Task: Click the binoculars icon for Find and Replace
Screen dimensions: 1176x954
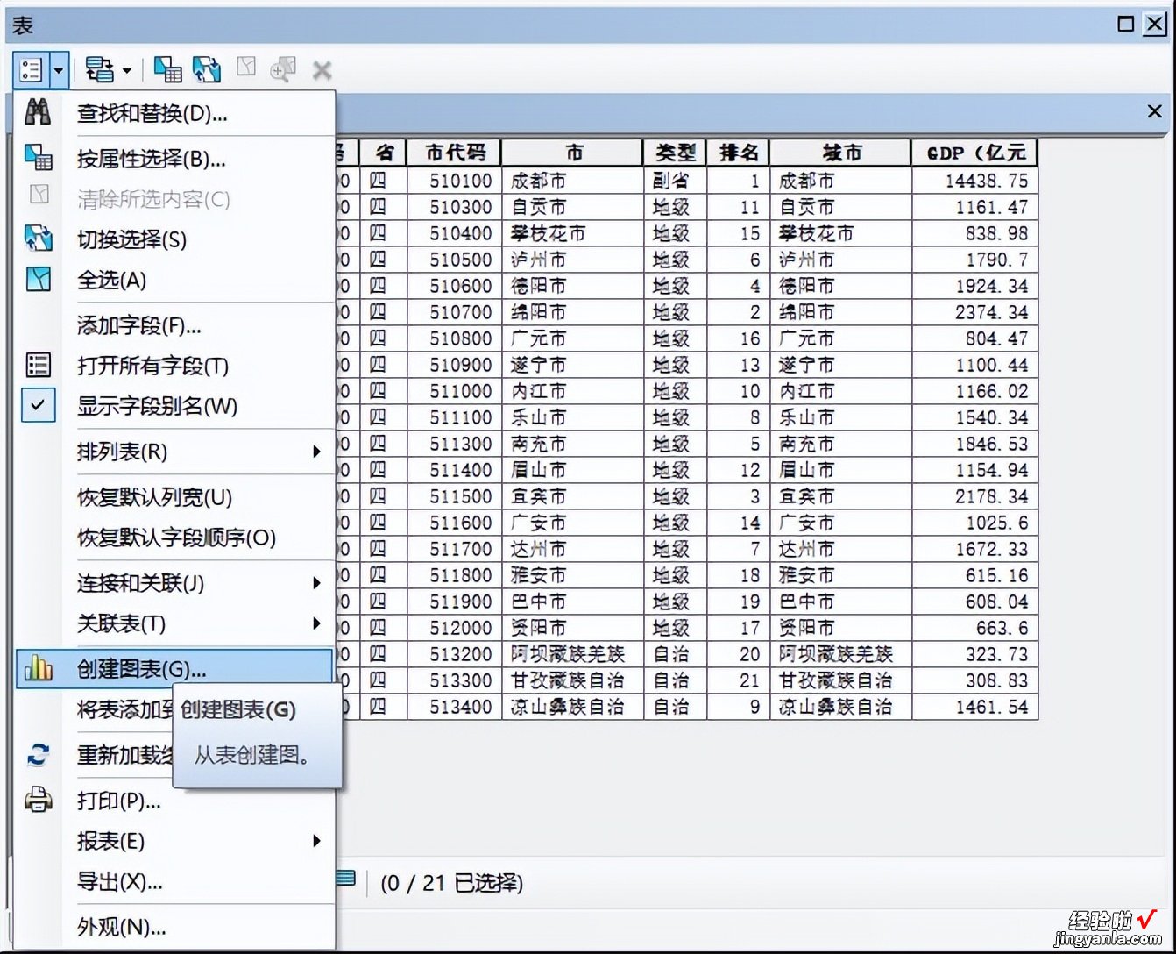Action: point(38,112)
